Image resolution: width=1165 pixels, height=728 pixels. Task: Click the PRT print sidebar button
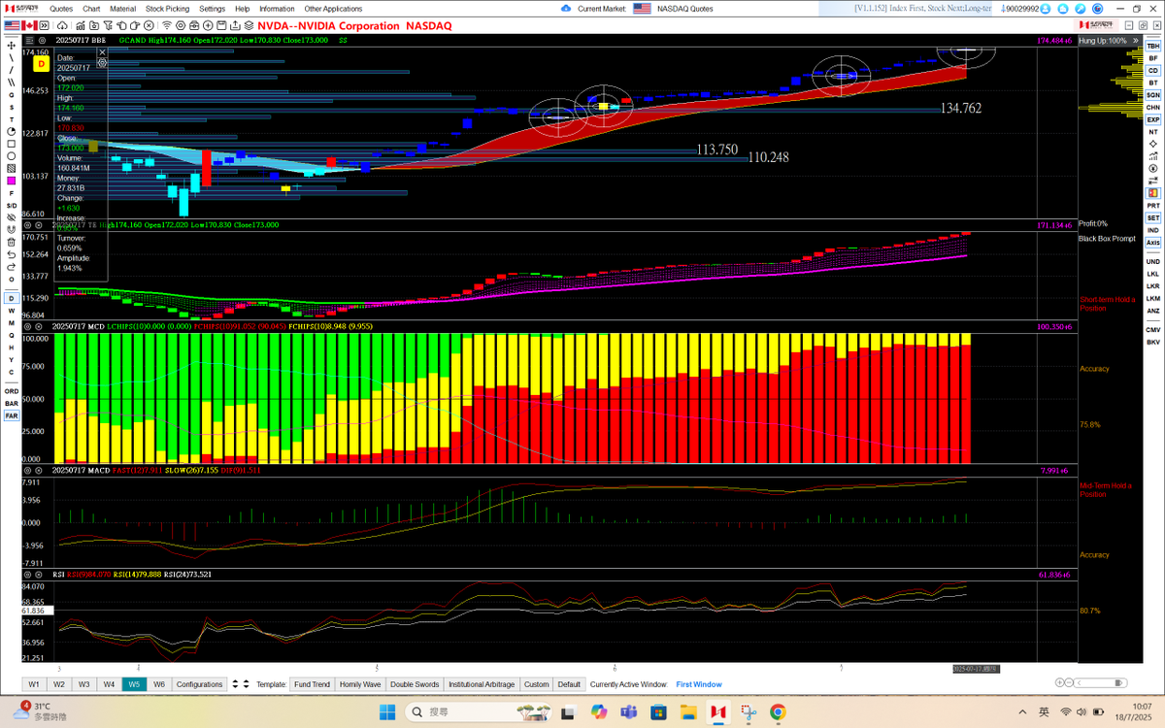point(1153,205)
